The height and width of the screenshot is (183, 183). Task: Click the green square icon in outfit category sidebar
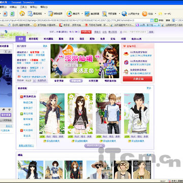[x=21, y=113]
